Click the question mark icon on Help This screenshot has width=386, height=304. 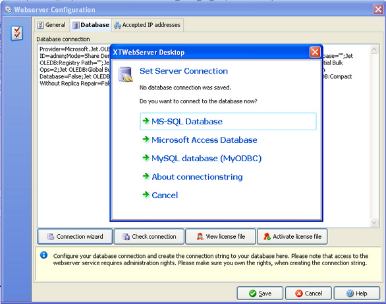coord(350,293)
